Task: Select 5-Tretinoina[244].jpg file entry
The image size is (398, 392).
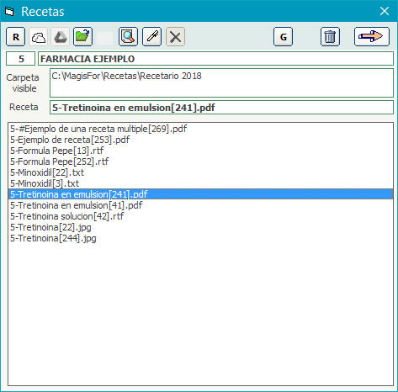Action: click(53, 238)
